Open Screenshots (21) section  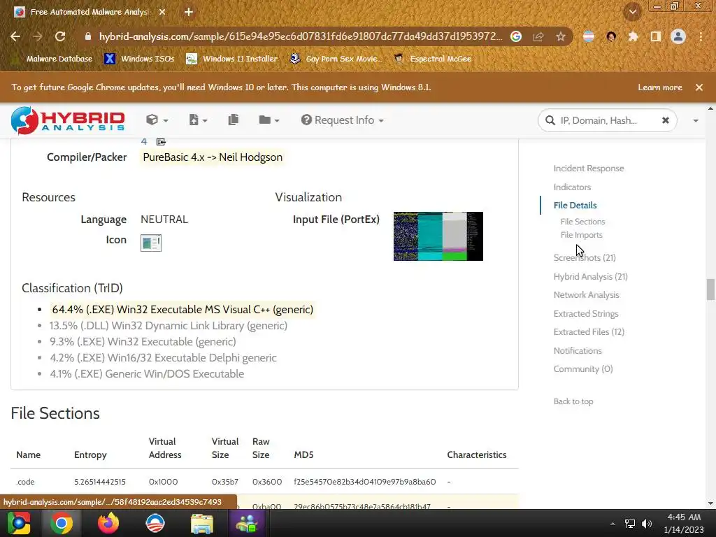(x=585, y=257)
